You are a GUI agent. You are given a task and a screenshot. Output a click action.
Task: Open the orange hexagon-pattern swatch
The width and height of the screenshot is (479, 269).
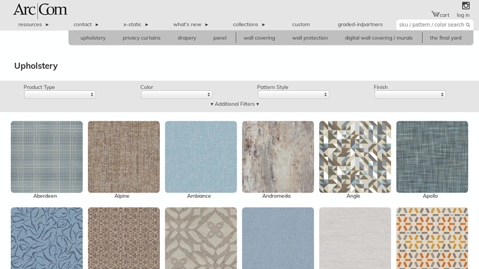coord(432,238)
